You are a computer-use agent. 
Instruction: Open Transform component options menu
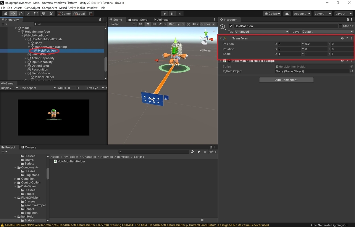pyautogui.click(x=352, y=38)
